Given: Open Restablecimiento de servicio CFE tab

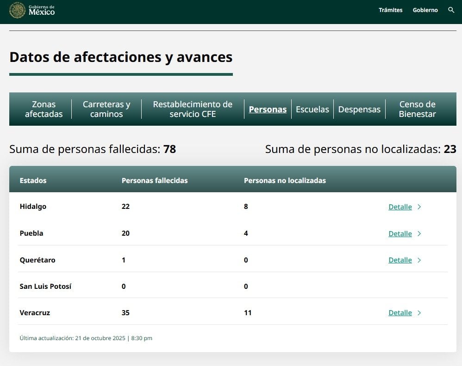Looking at the screenshot, I should coord(193,109).
